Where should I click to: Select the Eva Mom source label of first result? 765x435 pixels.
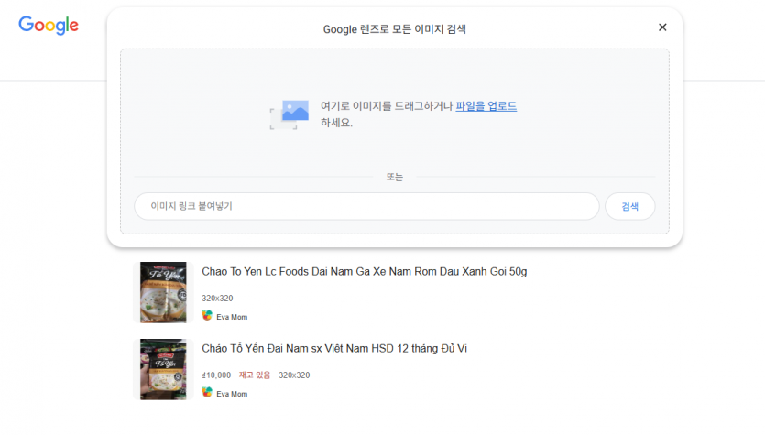(x=232, y=317)
